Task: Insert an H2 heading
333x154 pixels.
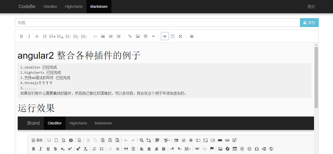Action: pos(76,36)
